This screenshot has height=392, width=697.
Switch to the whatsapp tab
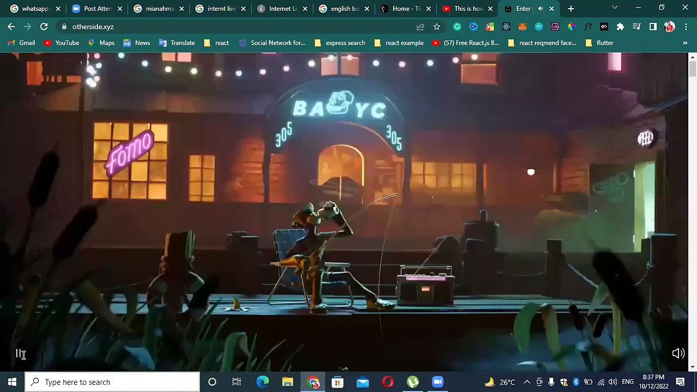click(x=35, y=9)
